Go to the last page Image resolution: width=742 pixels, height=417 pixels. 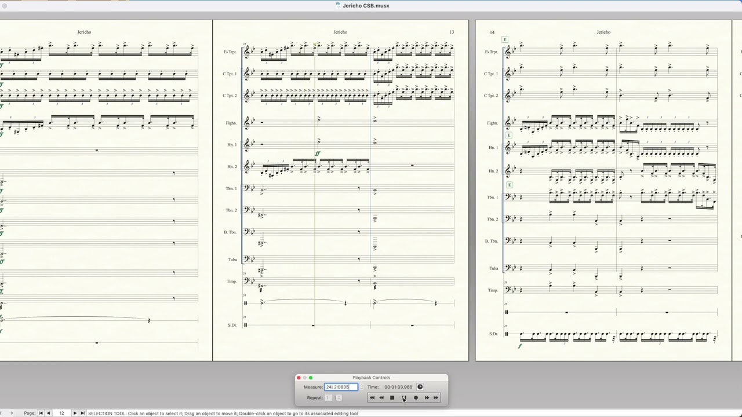click(82, 414)
